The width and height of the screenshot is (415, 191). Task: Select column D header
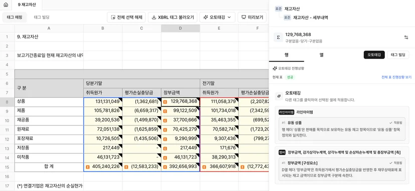180,28
